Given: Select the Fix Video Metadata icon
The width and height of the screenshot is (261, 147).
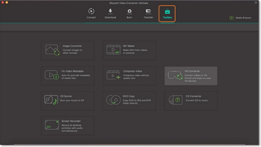Looking at the screenshot, I should pyautogui.click(x=52, y=75).
